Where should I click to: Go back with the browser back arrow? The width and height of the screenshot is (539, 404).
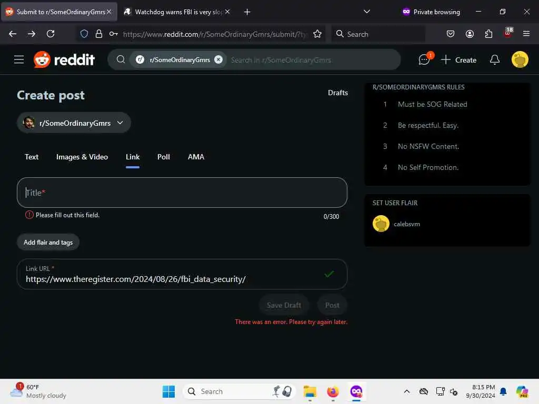click(13, 34)
